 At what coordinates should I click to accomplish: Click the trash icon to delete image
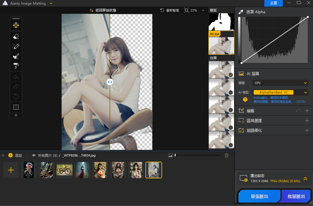coord(227,155)
